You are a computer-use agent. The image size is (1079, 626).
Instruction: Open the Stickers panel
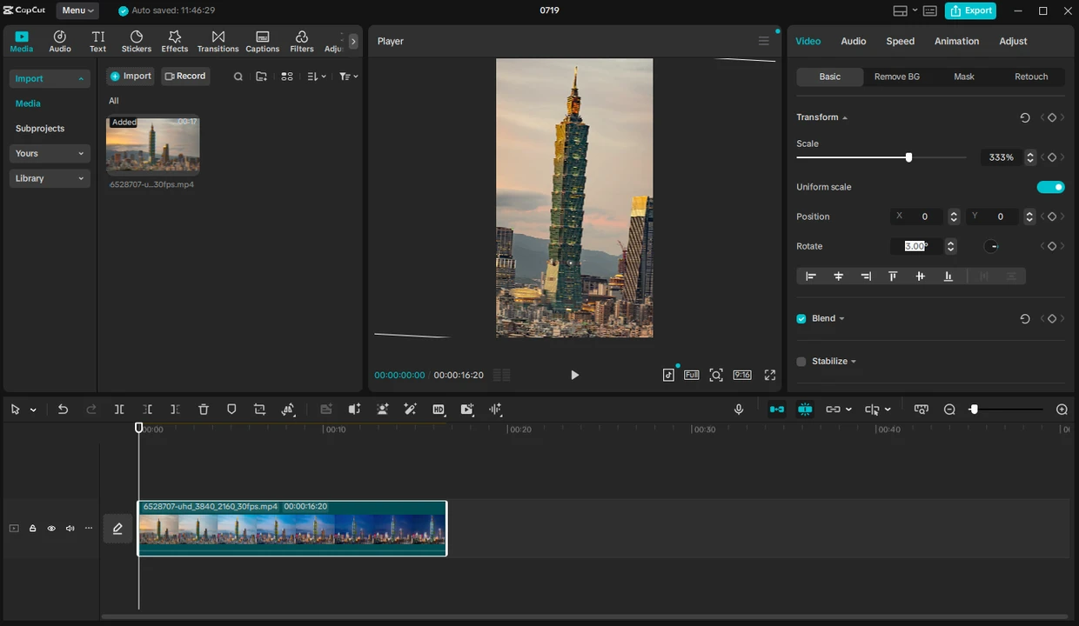click(136, 41)
